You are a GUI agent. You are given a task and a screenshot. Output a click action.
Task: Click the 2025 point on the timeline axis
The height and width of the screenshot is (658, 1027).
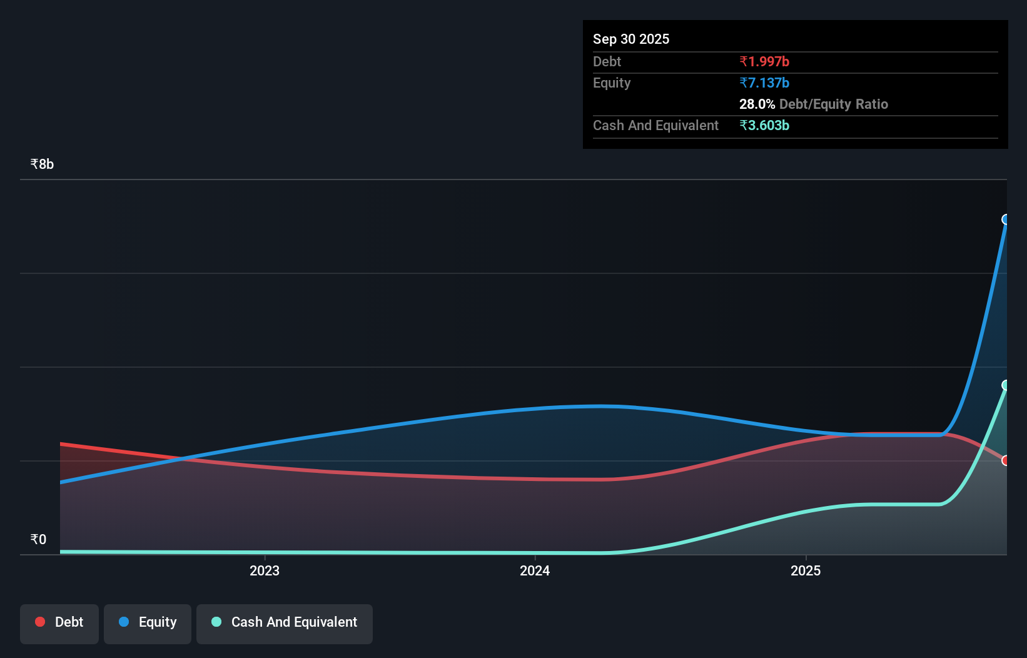pos(806,570)
